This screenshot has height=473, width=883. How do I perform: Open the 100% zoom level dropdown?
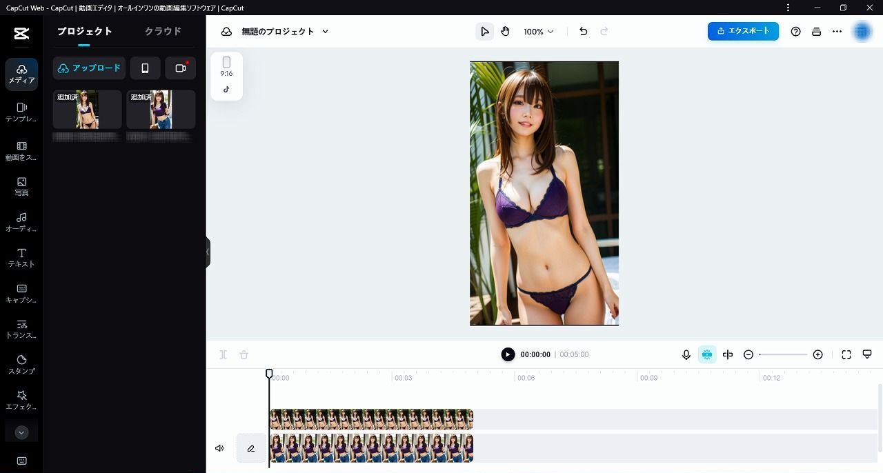(x=538, y=32)
